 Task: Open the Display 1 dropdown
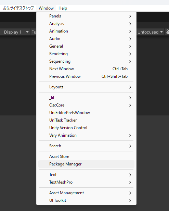[x=16, y=32]
